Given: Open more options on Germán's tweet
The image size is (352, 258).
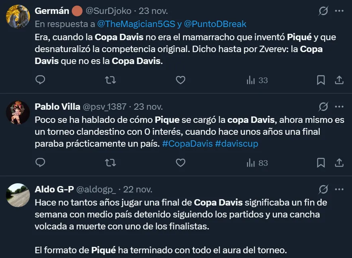Looking at the screenshot, I should coord(339,11).
